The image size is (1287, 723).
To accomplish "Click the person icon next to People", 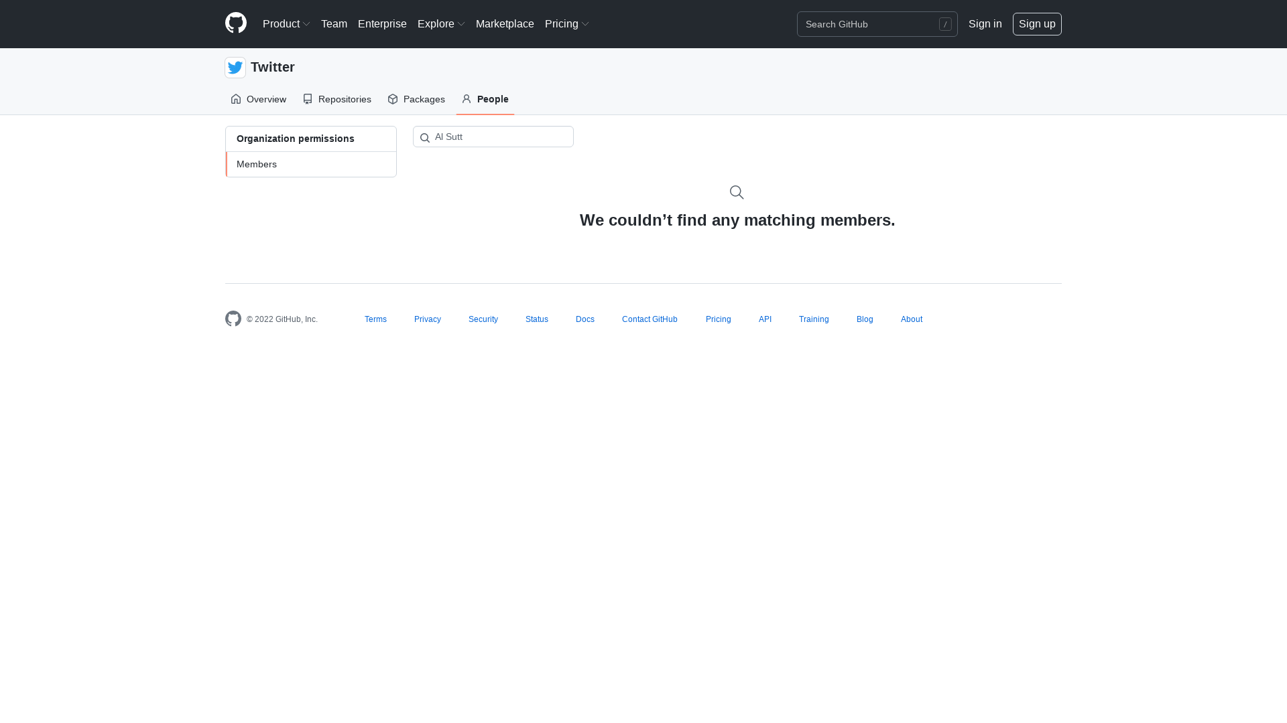I will [x=466, y=98].
